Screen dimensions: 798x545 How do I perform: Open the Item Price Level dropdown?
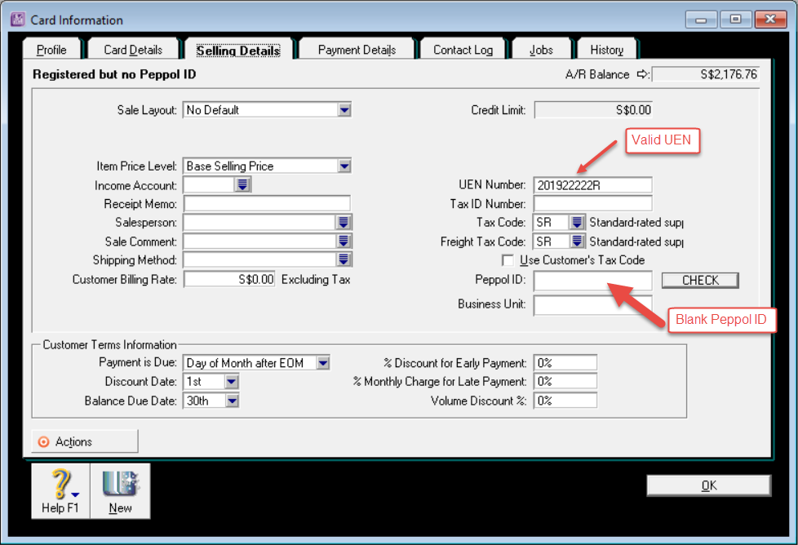(x=344, y=166)
